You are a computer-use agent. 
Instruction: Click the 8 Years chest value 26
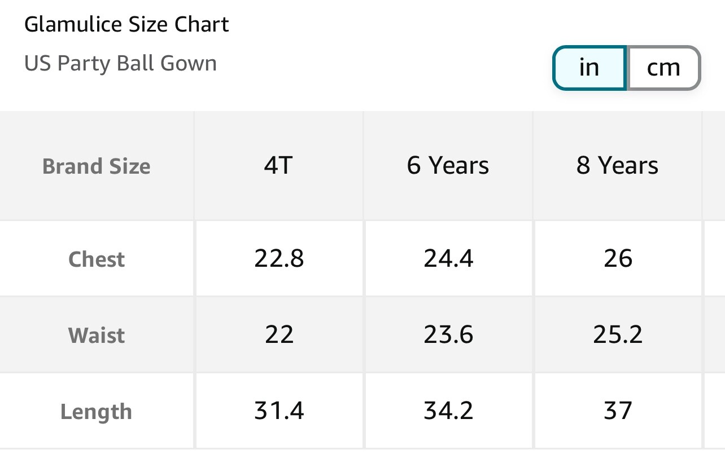coord(618,259)
